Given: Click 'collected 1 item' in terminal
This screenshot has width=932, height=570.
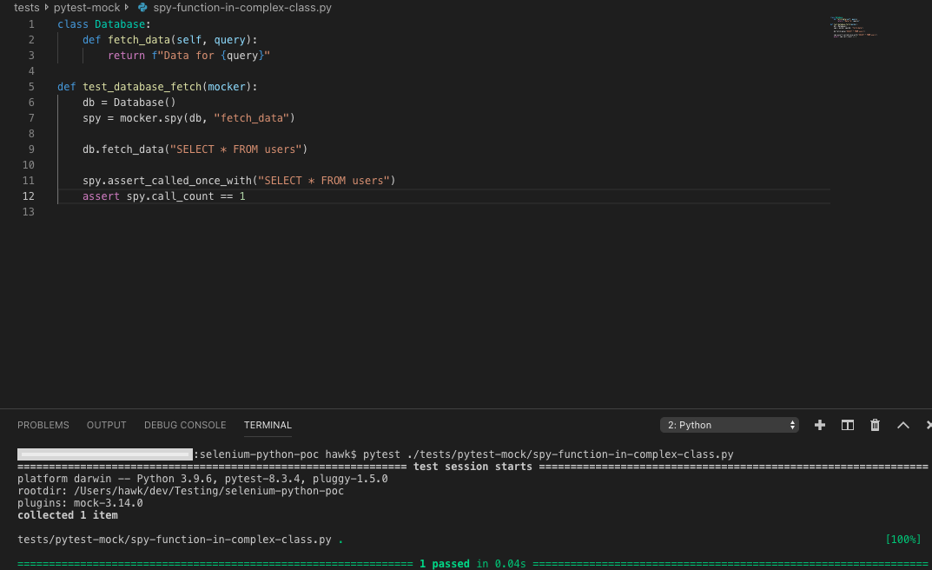Looking at the screenshot, I should tap(67, 515).
